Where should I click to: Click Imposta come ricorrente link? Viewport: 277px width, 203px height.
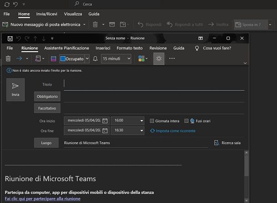coord(175,131)
